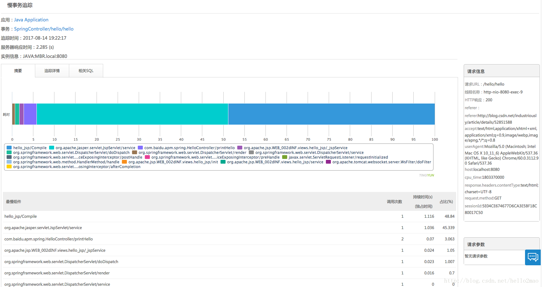Click the 请求URL /hello/hello value

point(494,84)
